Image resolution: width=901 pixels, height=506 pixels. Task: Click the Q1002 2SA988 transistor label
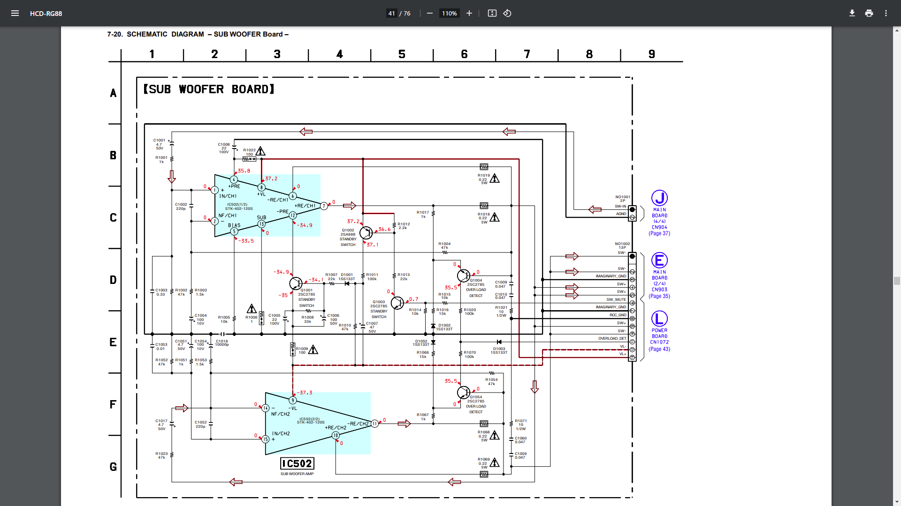pyautogui.click(x=348, y=232)
